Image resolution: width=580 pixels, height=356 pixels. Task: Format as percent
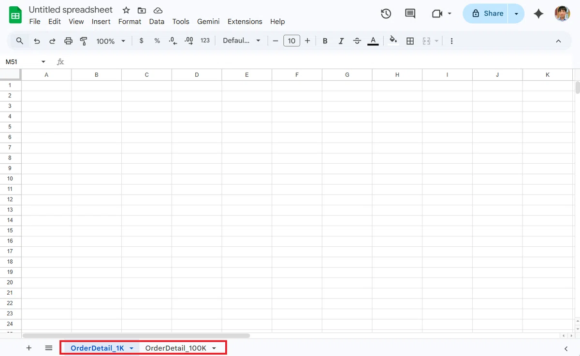(x=157, y=41)
